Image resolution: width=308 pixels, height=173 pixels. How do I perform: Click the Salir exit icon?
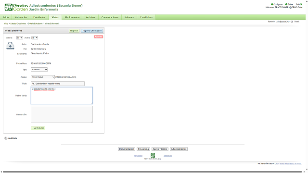(301, 4)
